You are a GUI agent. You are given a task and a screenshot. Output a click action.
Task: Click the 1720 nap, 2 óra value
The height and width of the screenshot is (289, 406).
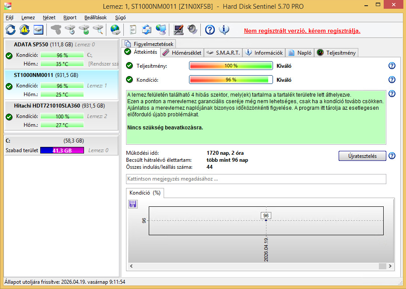click(x=225, y=153)
